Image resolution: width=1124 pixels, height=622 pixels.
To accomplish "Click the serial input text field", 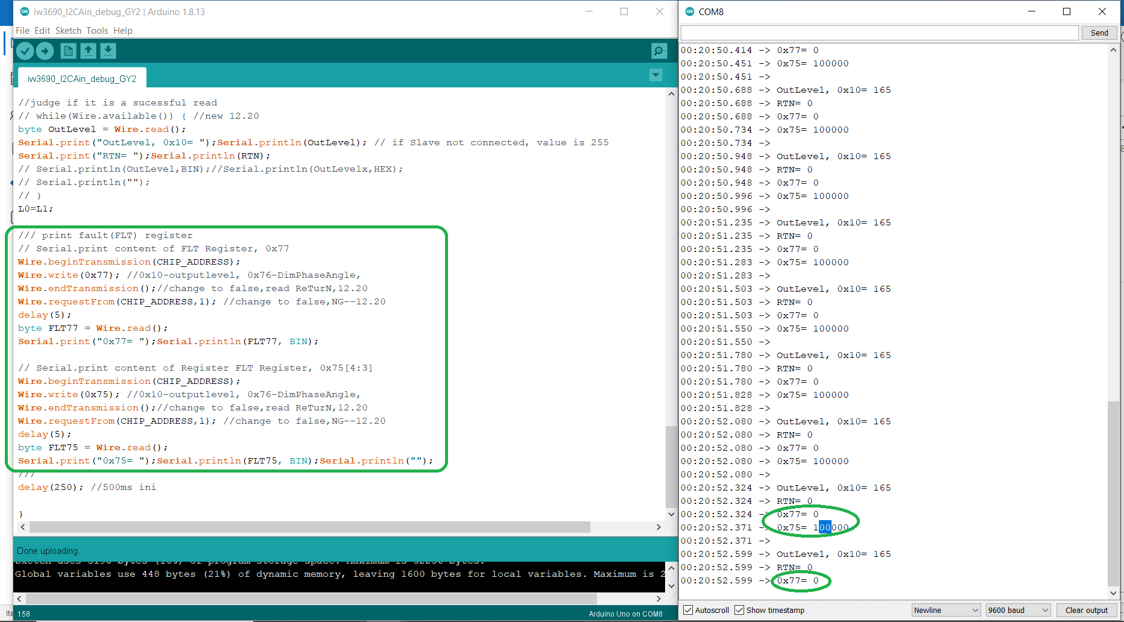I will click(879, 33).
